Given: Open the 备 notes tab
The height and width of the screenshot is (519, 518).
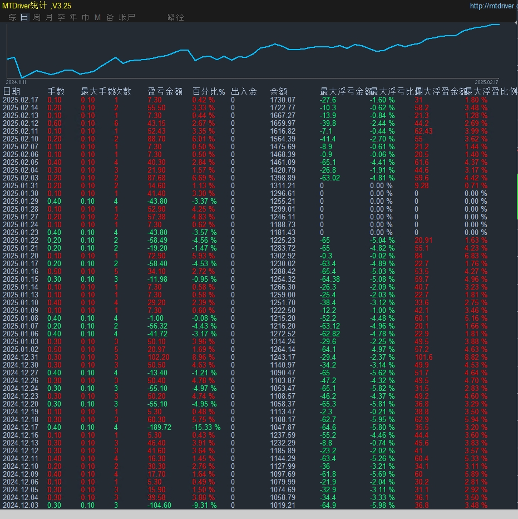Looking at the screenshot, I should (110, 17).
